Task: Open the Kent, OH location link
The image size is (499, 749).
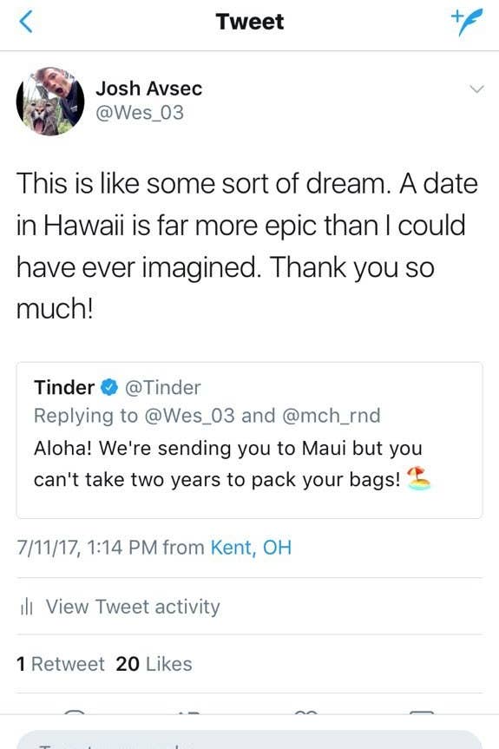Action: (251, 548)
